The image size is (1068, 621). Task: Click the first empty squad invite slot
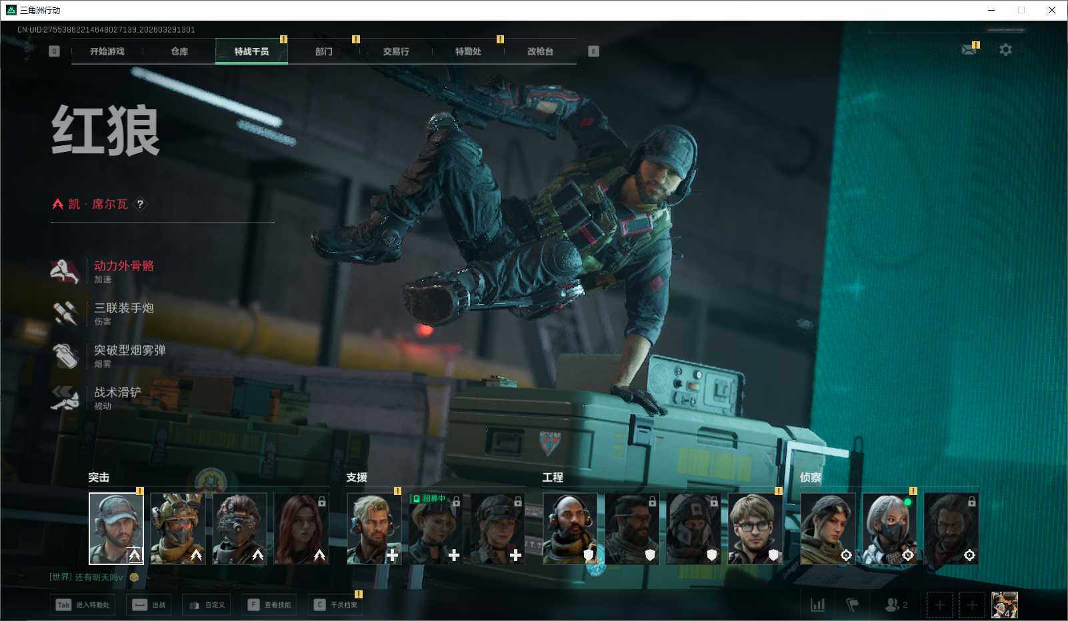click(939, 605)
